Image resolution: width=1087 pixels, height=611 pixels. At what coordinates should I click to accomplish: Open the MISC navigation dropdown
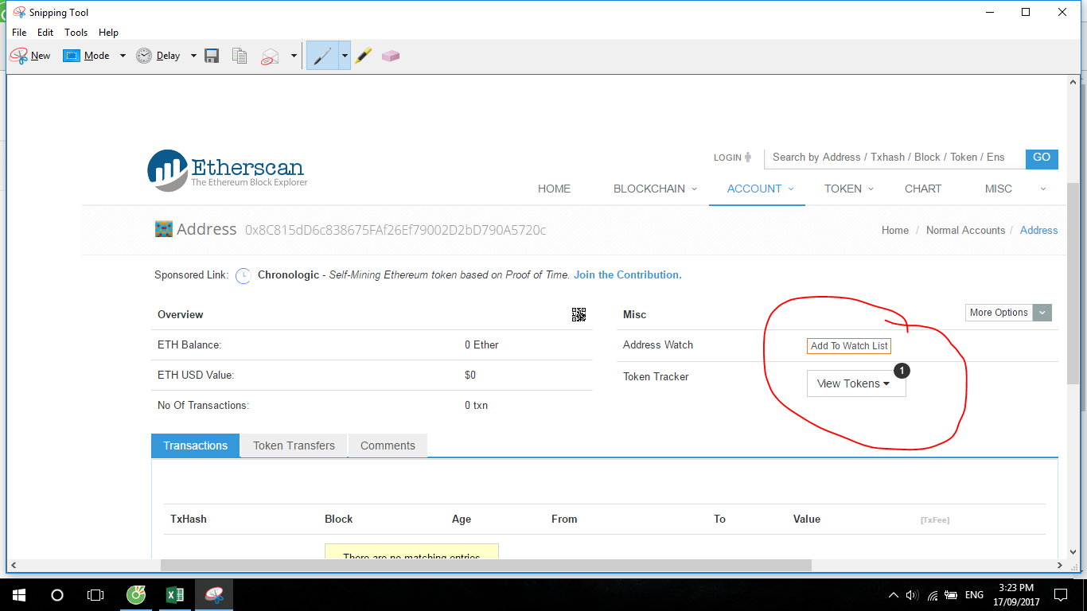1015,189
